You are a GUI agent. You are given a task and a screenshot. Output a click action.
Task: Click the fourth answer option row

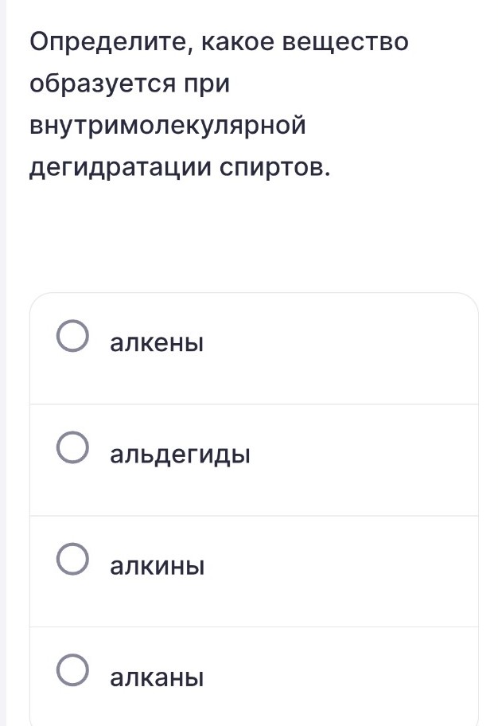253,677
